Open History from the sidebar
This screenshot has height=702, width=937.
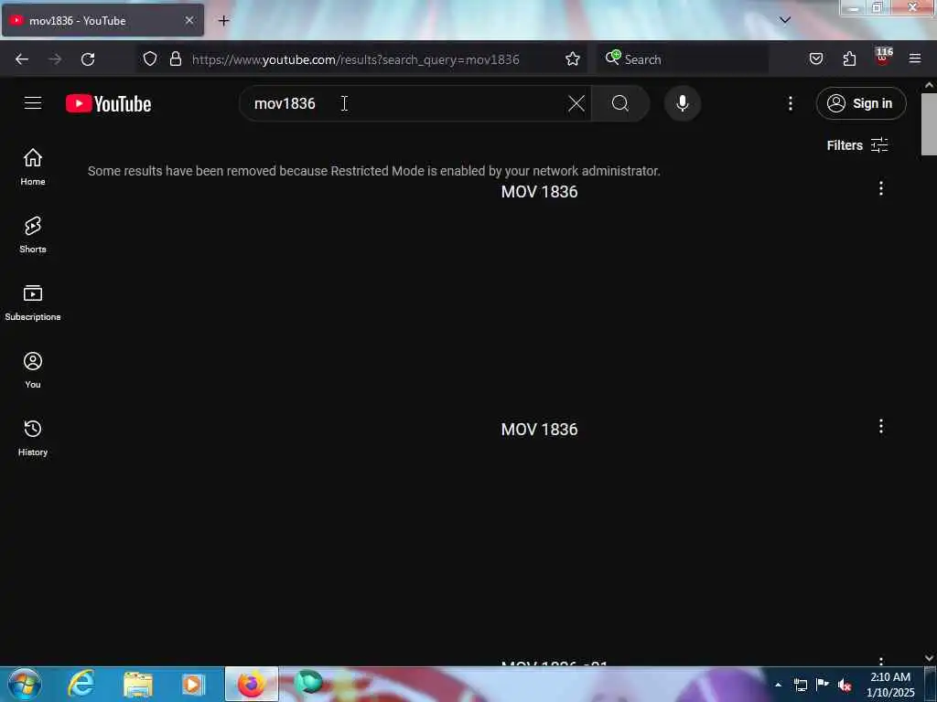coord(33,438)
